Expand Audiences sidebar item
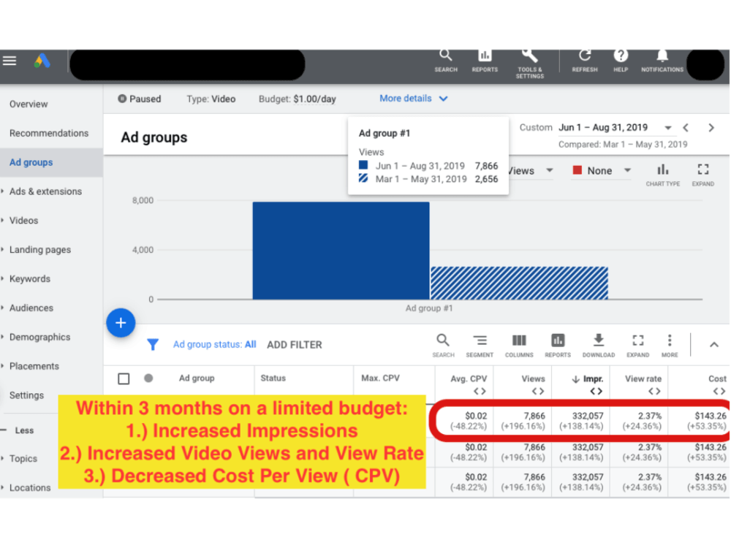Image resolution: width=731 pixels, height=548 pixels. point(31,308)
